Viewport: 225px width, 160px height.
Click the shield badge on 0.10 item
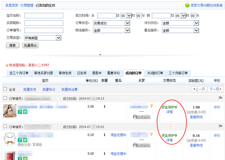click(x=25, y=140)
